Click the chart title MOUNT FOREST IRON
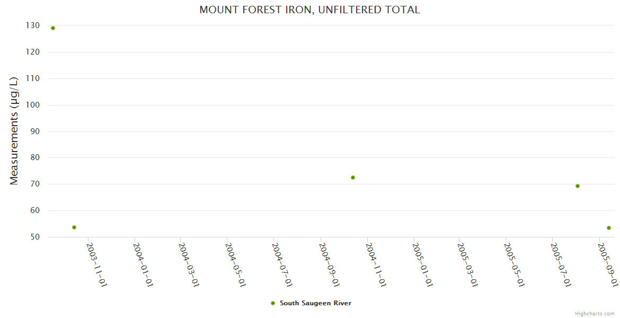620x318 pixels. tap(309, 10)
